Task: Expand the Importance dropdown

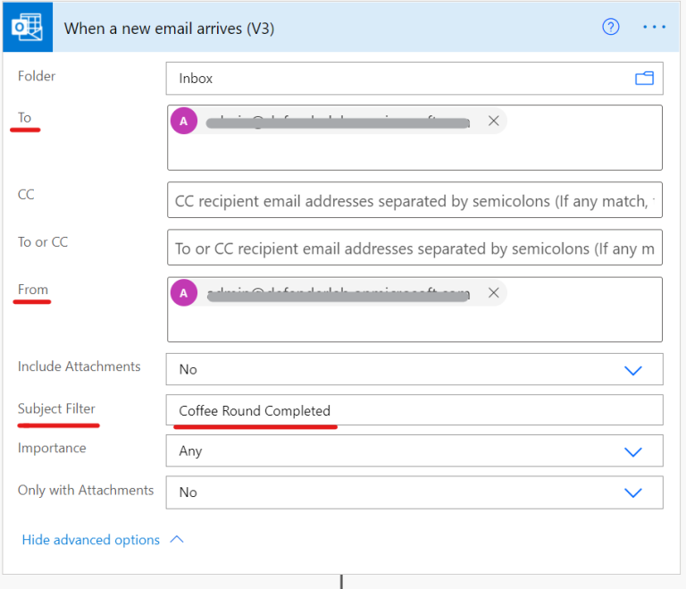Action: (x=633, y=451)
